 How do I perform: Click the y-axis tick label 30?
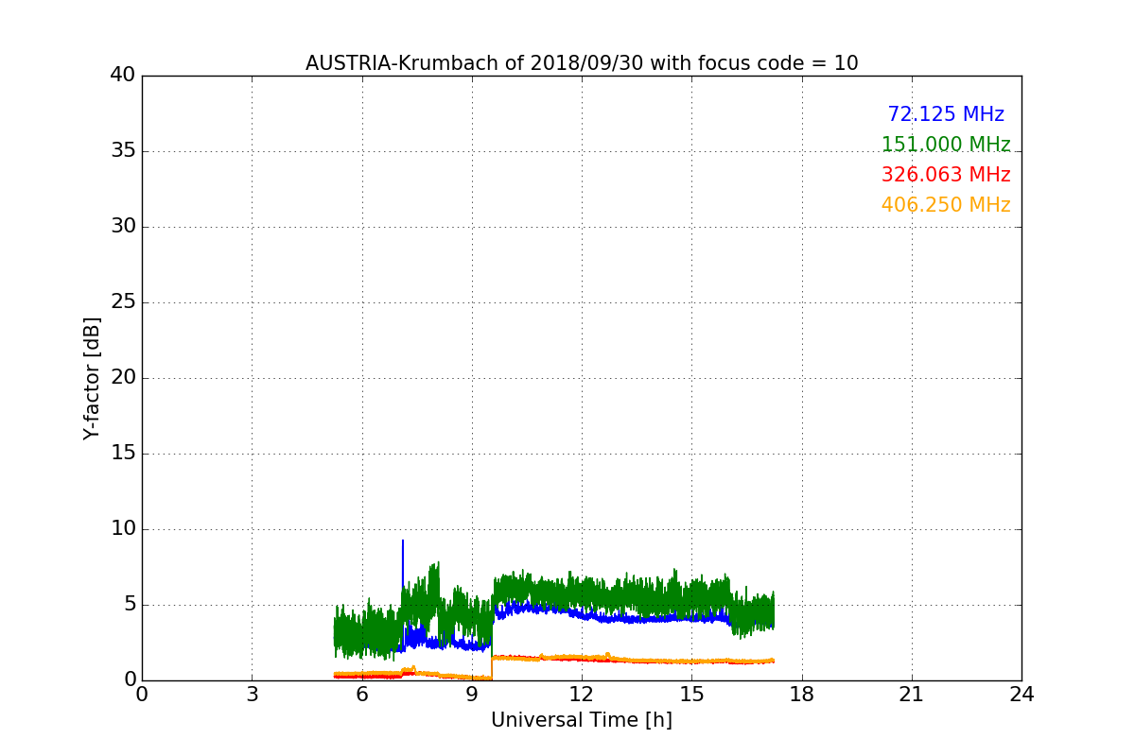pos(123,227)
